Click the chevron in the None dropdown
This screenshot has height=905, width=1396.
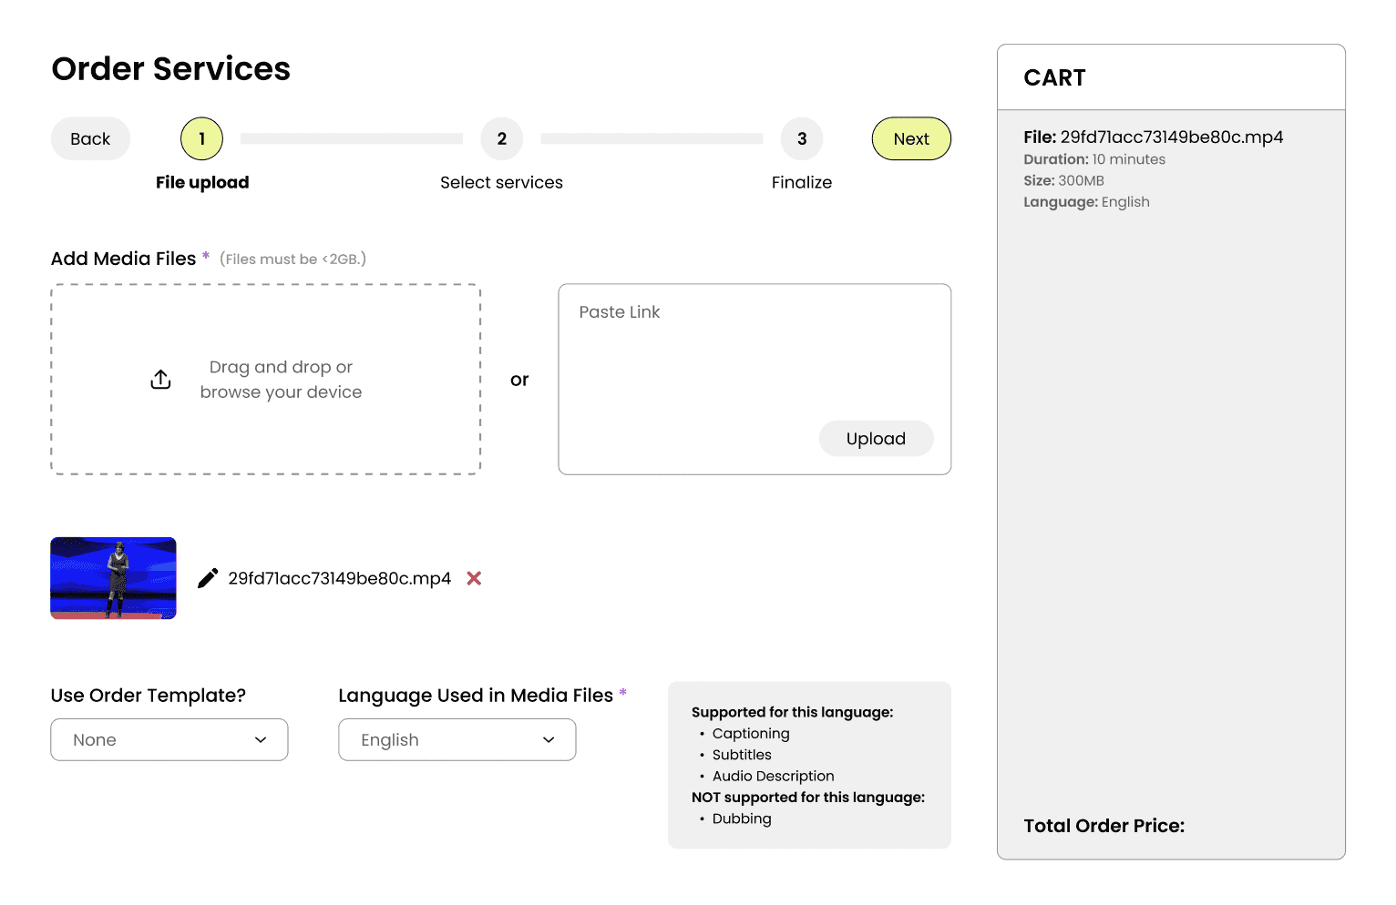point(261,739)
